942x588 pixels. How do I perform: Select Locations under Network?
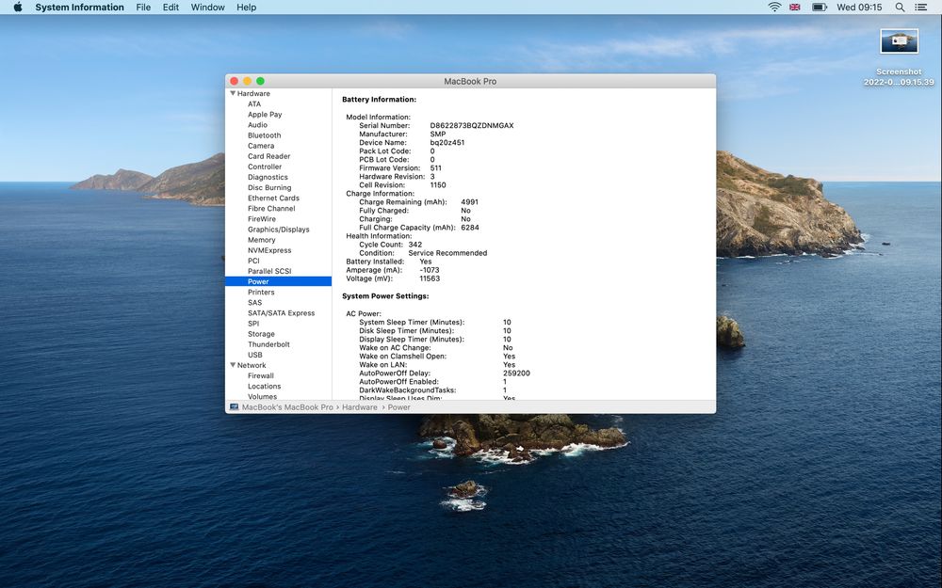click(264, 387)
